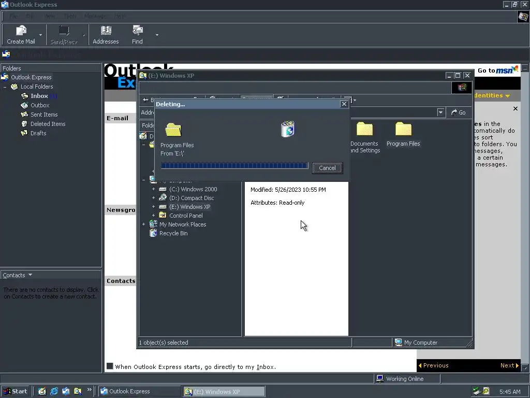530x398 pixels.
Task: Click the Next tip link
Action: click(510, 365)
